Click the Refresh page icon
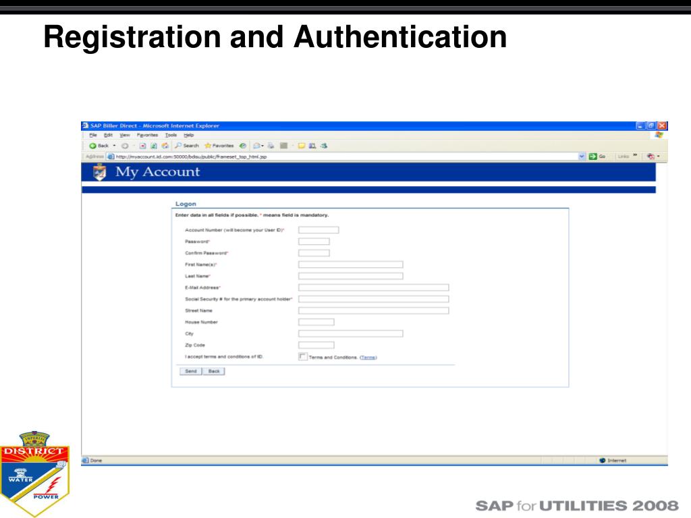The width and height of the screenshot is (691, 518). [154, 146]
